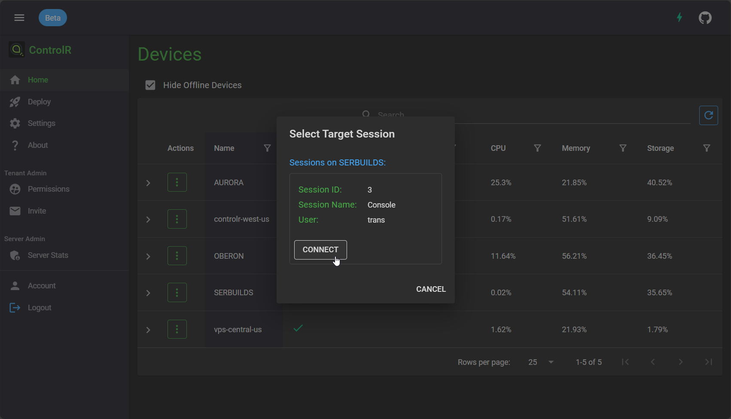Open the GitHub repository icon
This screenshot has height=419, width=731.
pos(705,18)
